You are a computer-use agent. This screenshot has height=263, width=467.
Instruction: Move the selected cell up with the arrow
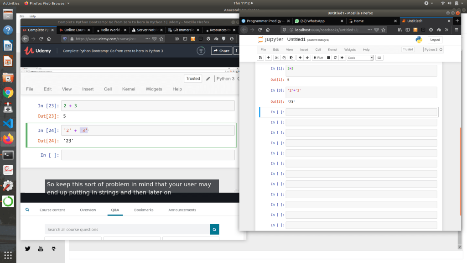[x=300, y=58]
